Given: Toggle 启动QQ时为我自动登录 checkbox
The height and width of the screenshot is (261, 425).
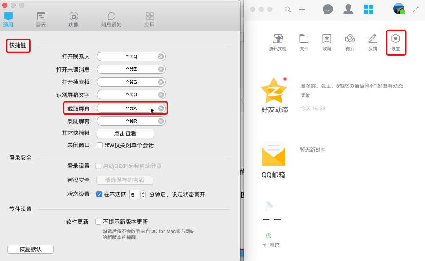Looking at the screenshot, I should click(98, 166).
